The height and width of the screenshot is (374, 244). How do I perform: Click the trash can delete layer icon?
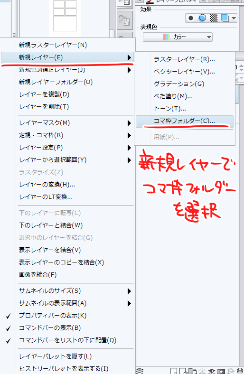[240, 371]
